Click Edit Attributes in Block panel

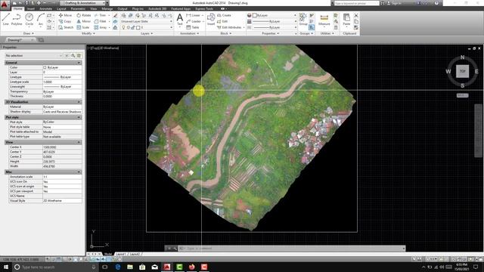coord(229,27)
